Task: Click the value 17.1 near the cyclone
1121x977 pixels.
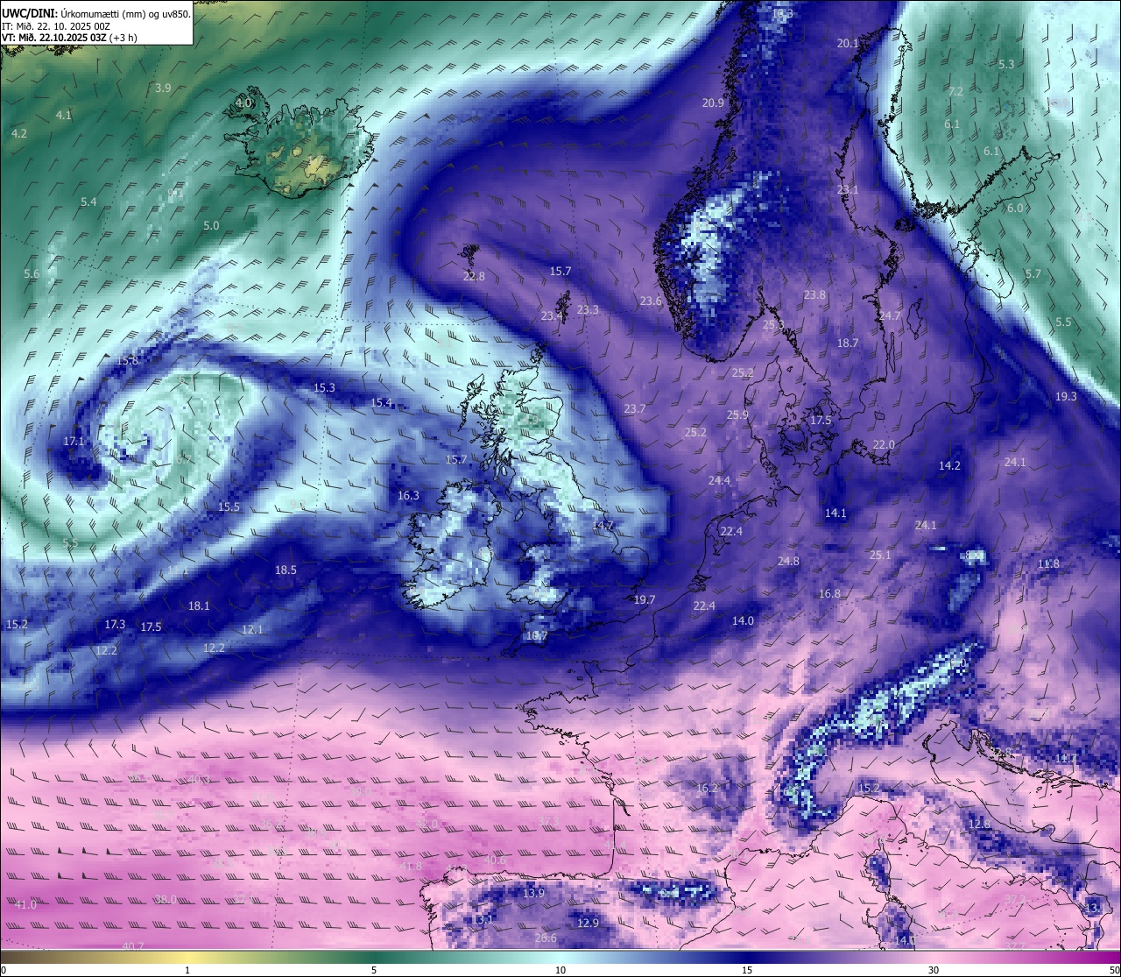Action: point(74,442)
